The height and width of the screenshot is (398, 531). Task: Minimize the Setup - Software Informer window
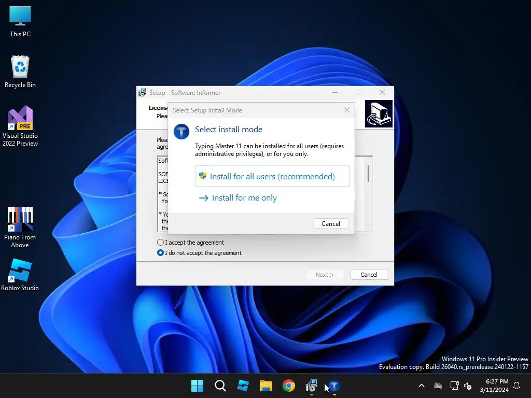pos(335,92)
